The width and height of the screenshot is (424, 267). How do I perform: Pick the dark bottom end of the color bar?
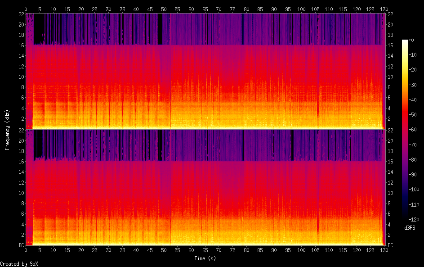[405, 217]
